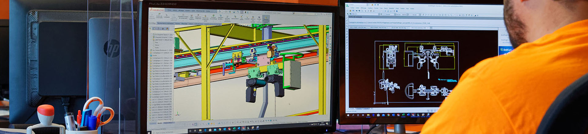
Task: Click the Task View taskbar icon
Action: coord(195,131)
